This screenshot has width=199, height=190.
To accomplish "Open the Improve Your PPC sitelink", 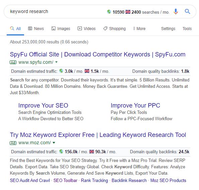I will coord(135,106).
